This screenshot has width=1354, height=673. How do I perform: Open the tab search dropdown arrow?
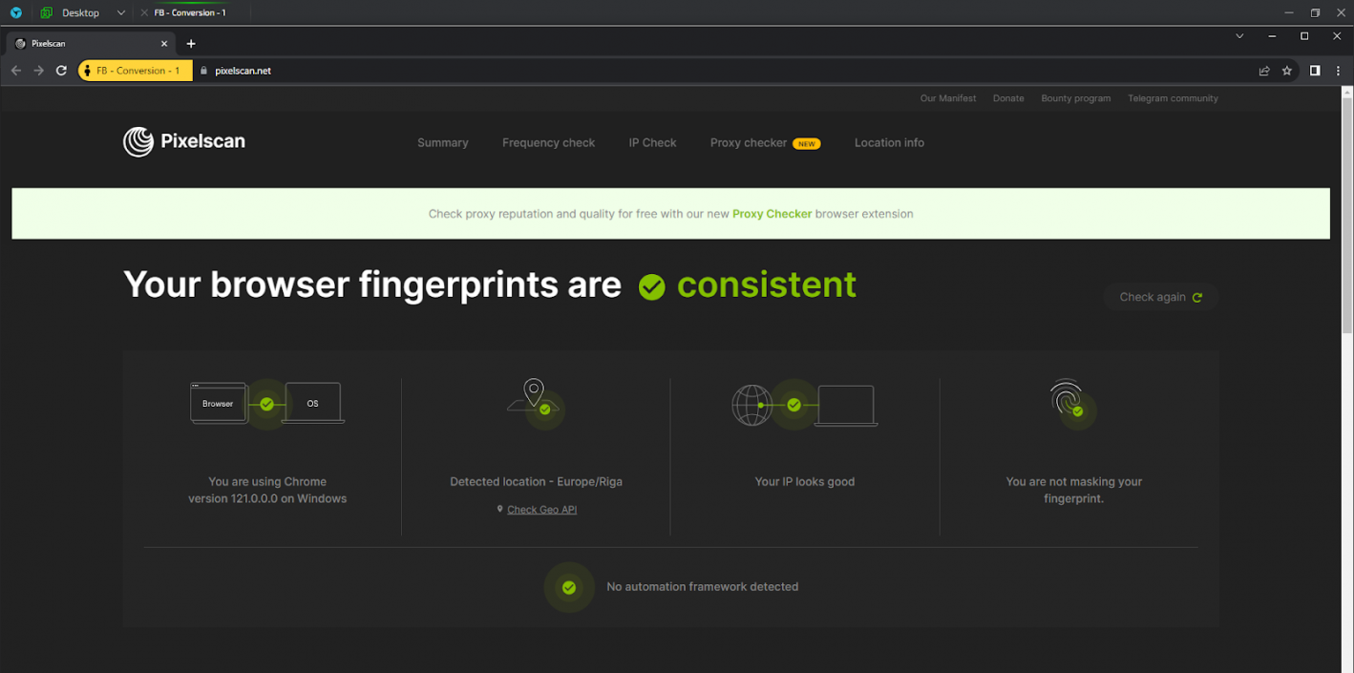[x=1239, y=36]
